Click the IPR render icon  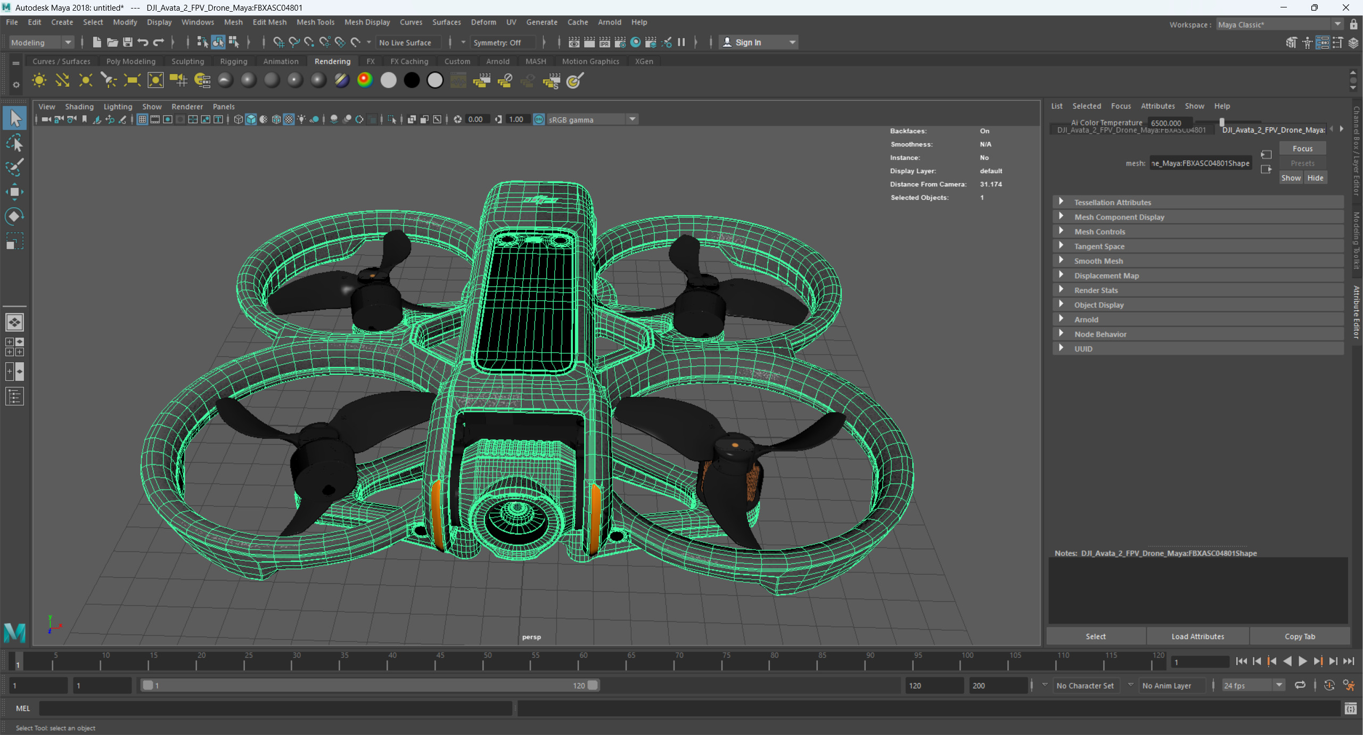click(605, 42)
